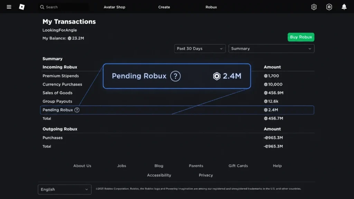
Task: Click the LookingForAngle username text
Action: (59, 30)
